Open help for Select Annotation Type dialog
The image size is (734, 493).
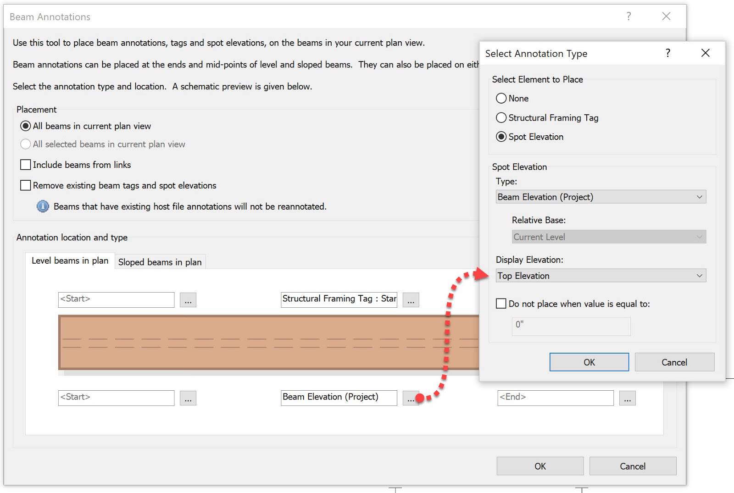point(667,53)
